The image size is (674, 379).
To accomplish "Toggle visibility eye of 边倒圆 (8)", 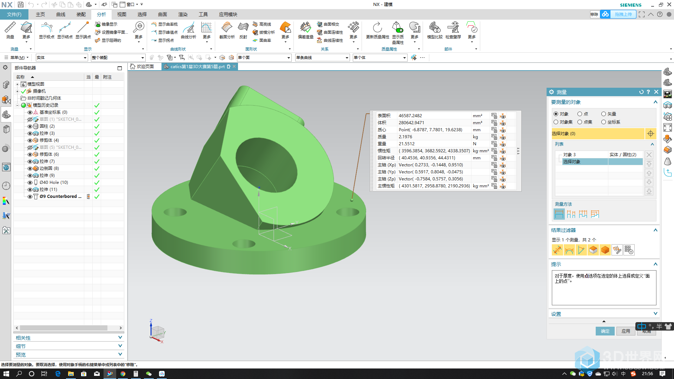I will pyautogui.click(x=30, y=168).
